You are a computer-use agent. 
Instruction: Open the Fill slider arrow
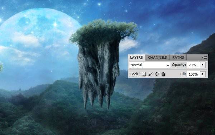203,74
